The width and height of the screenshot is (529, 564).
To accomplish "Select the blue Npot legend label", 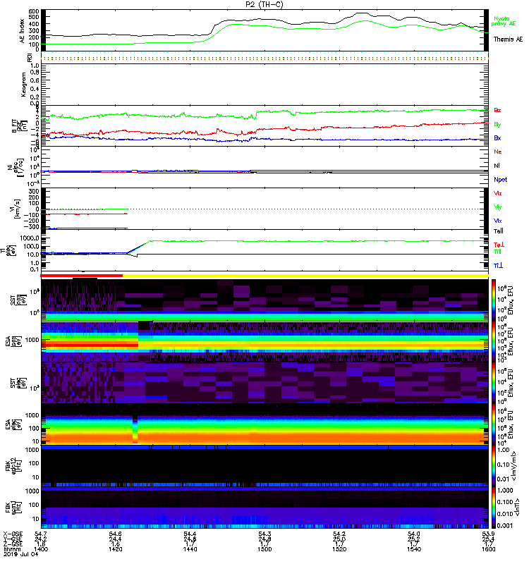I will click(x=500, y=180).
